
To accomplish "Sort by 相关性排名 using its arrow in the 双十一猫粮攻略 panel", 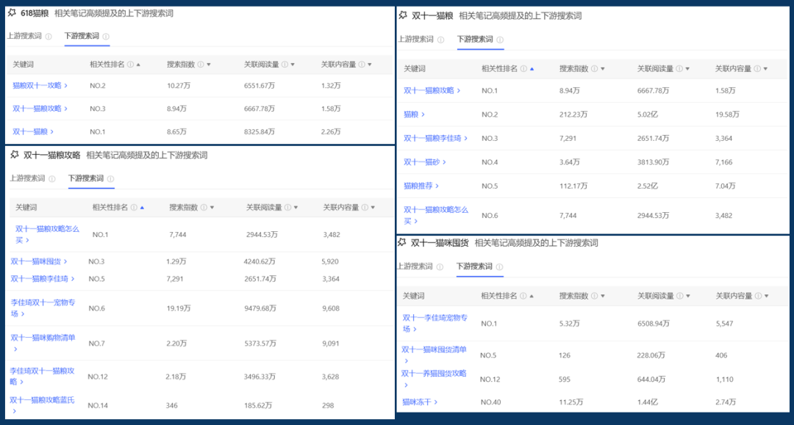I will point(142,208).
